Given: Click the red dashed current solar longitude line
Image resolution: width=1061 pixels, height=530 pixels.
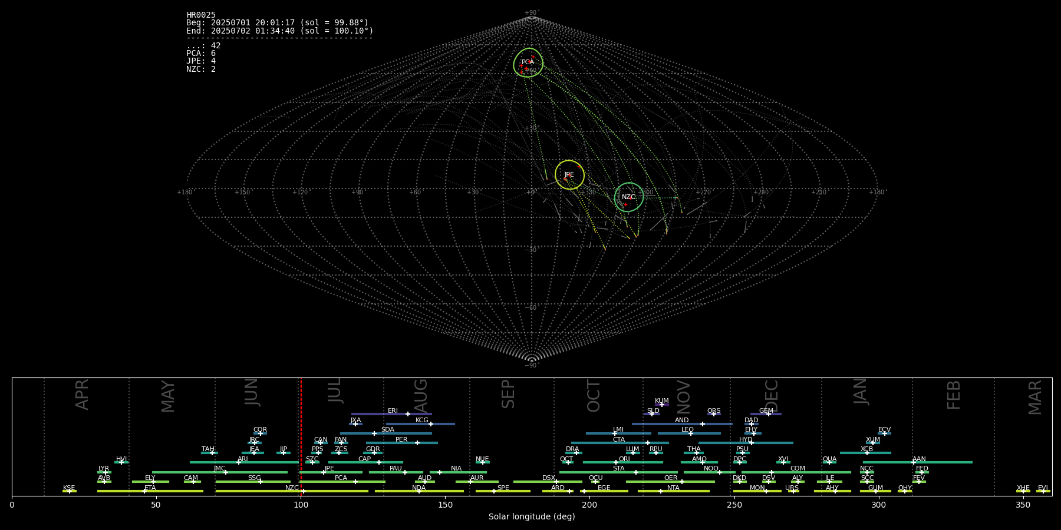Looking at the screenshot, I should click(301, 436).
